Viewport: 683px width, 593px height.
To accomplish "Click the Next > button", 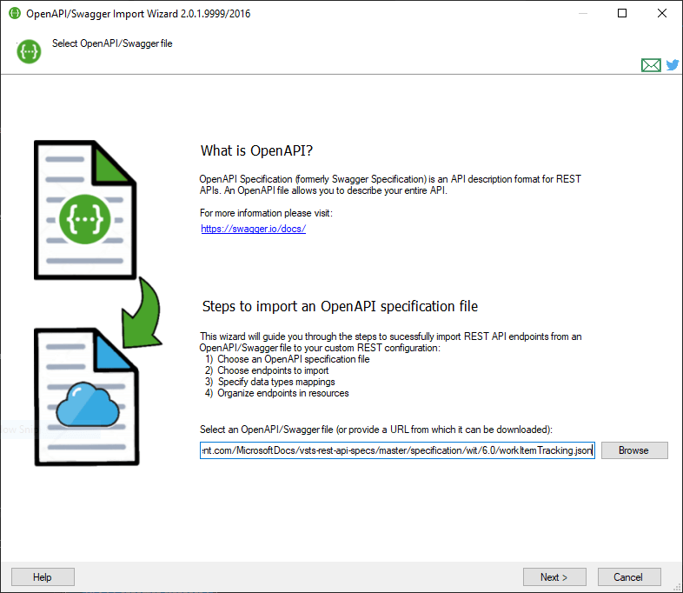I will coord(554,576).
